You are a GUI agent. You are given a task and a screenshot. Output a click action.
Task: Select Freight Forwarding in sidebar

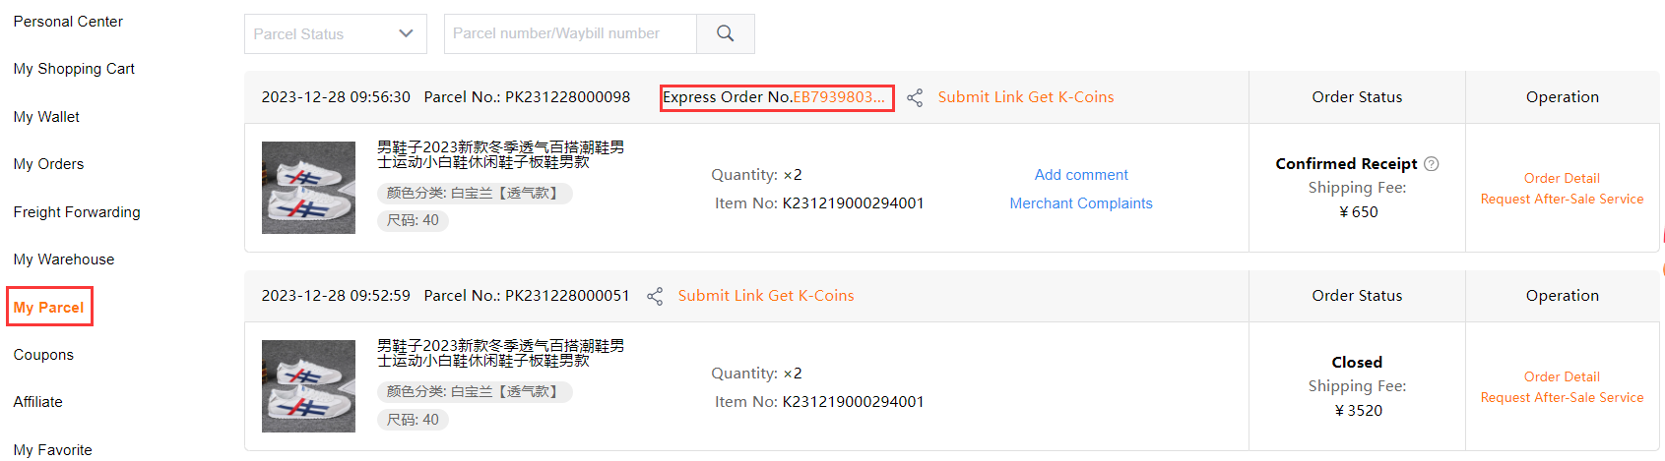(77, 212)
